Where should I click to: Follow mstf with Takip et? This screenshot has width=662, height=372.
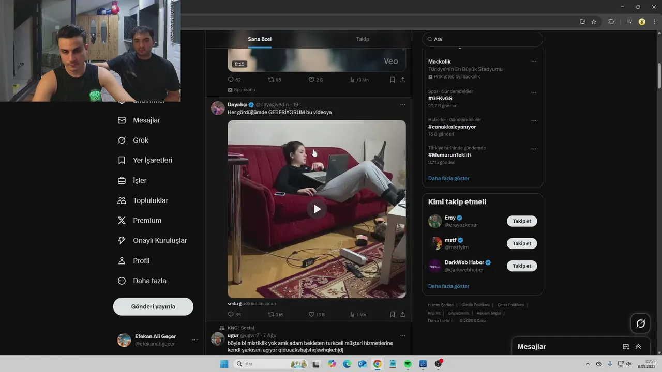pos(522,243)
